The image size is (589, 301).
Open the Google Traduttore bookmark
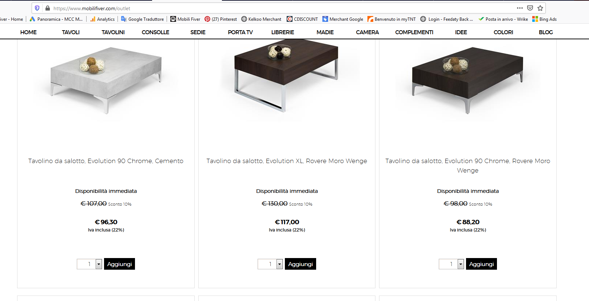tap(142, 19)
